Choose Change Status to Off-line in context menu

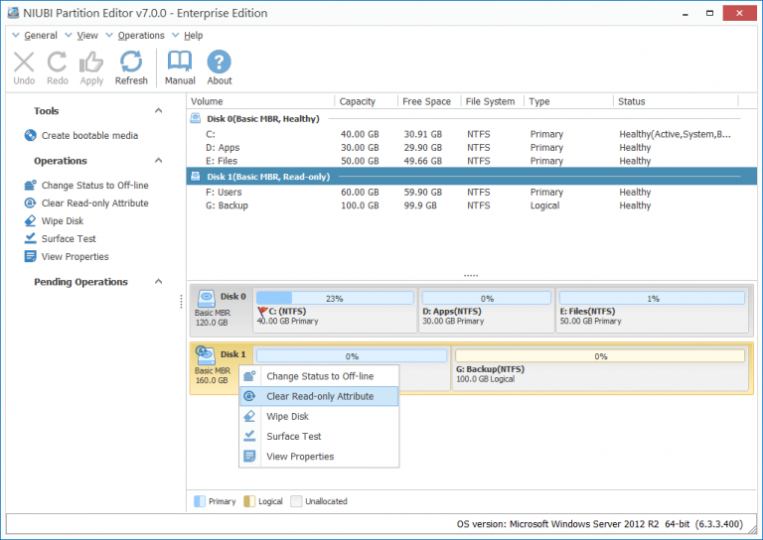319,376
